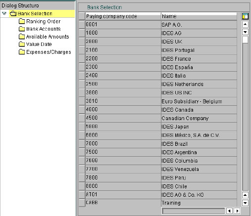This screenshot has width=251, height=216.
Task: Click the Name column header
Action: coord(199,16)
